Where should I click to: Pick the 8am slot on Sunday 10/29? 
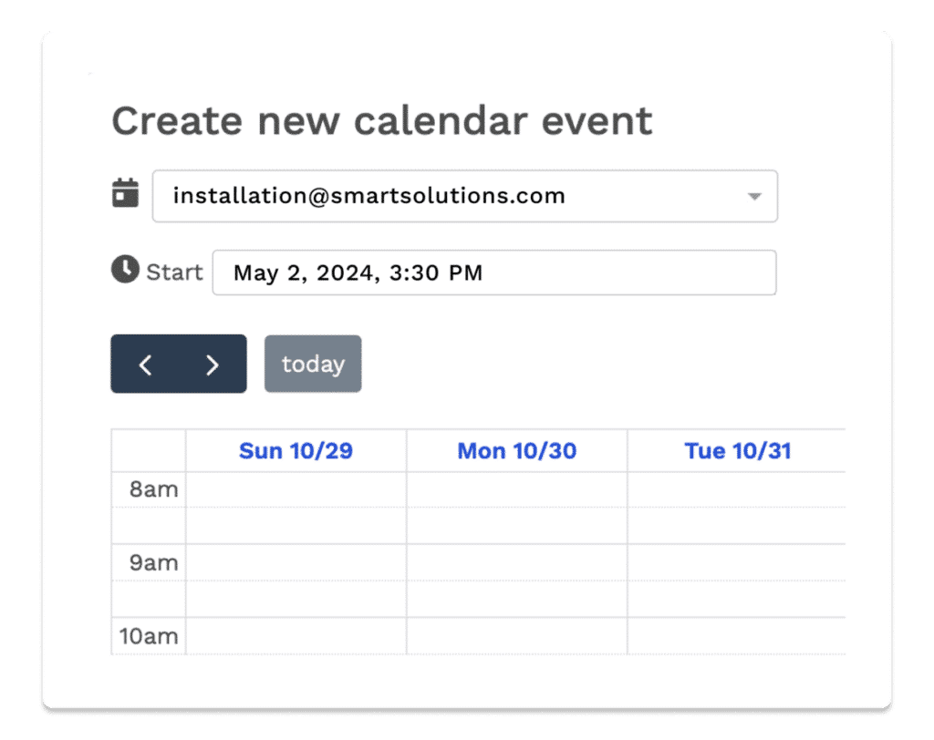click(x=296, y=490)
